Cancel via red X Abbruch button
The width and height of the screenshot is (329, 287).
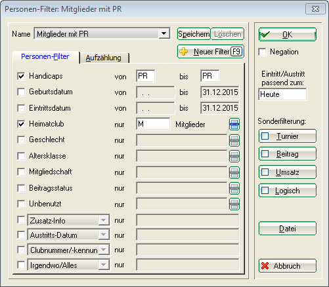(x=288, y=266)
